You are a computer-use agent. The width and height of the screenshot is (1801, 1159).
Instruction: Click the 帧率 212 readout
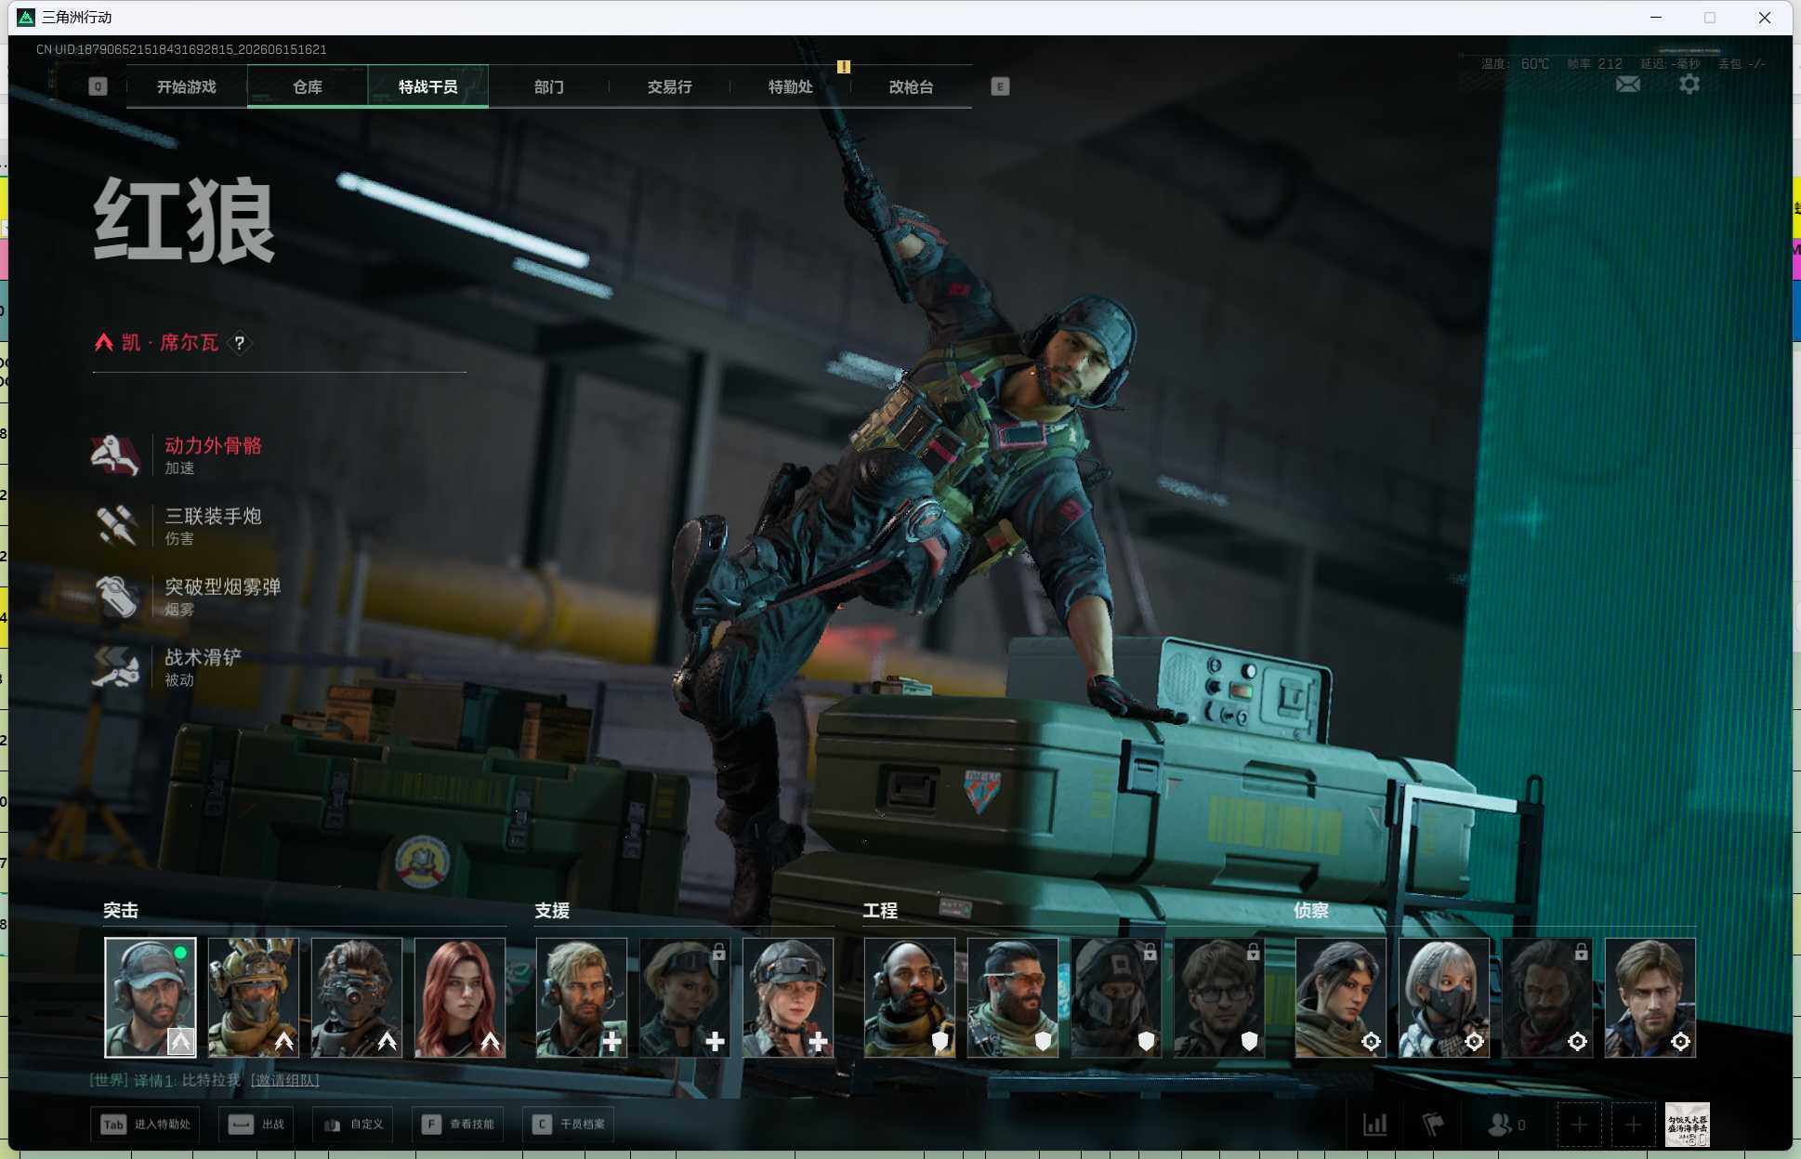click(x=1595, y=64)
